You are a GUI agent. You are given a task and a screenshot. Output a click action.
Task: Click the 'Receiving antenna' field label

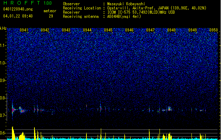81,16
